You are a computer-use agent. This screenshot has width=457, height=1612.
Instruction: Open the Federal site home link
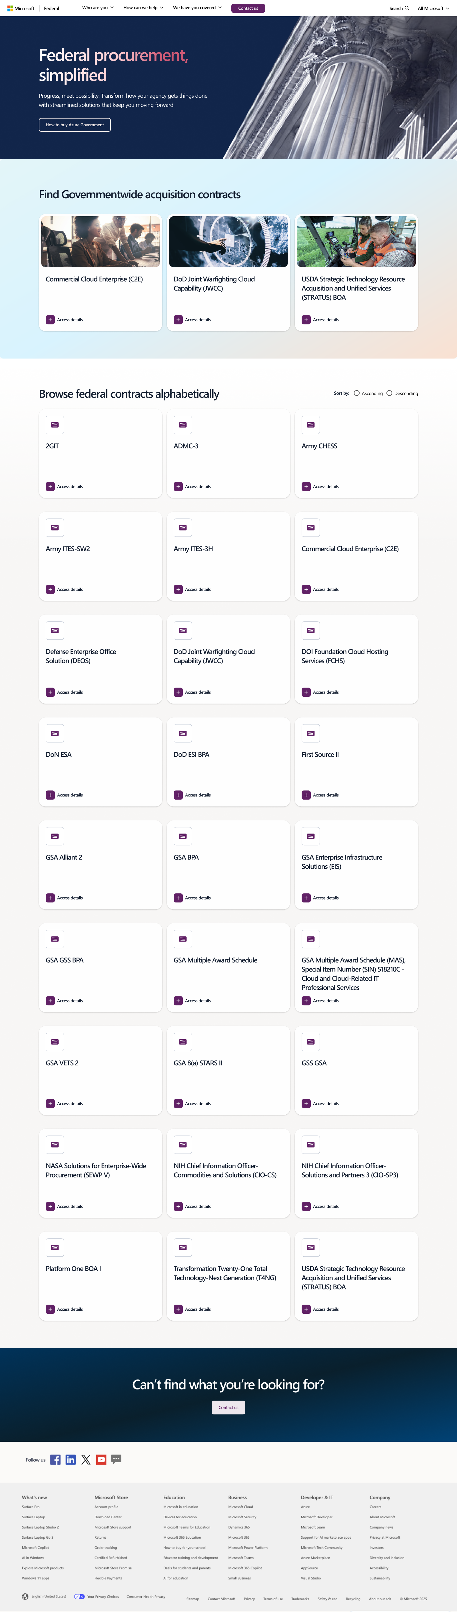click(51, 8)
